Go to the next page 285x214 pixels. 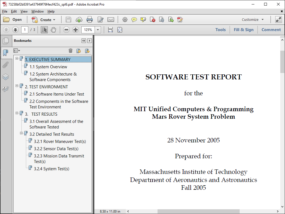click(16, 30)
